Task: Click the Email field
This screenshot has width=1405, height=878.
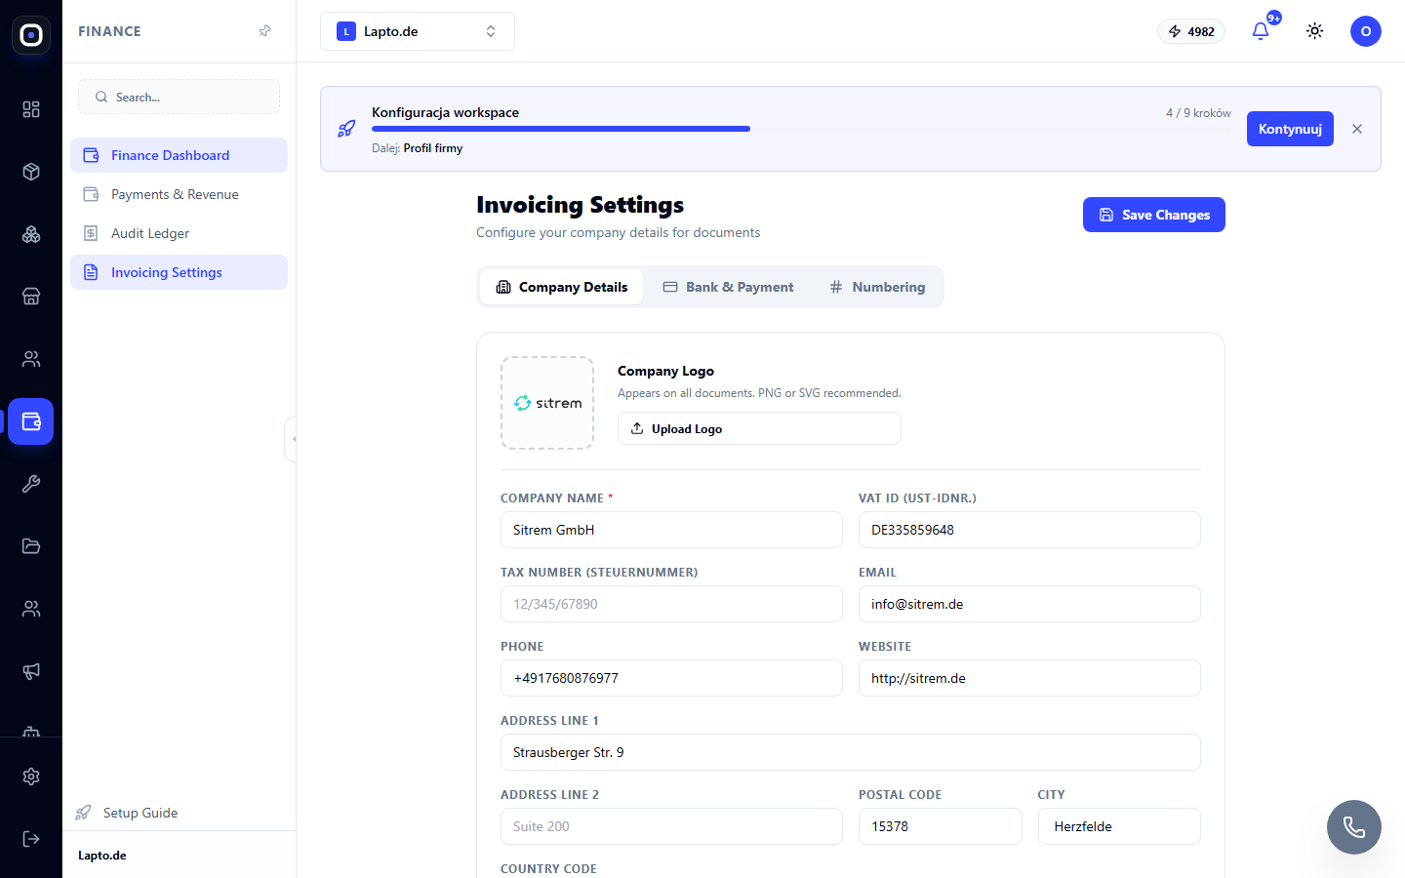Action: pyautogui.click(x=1029, y=604)
